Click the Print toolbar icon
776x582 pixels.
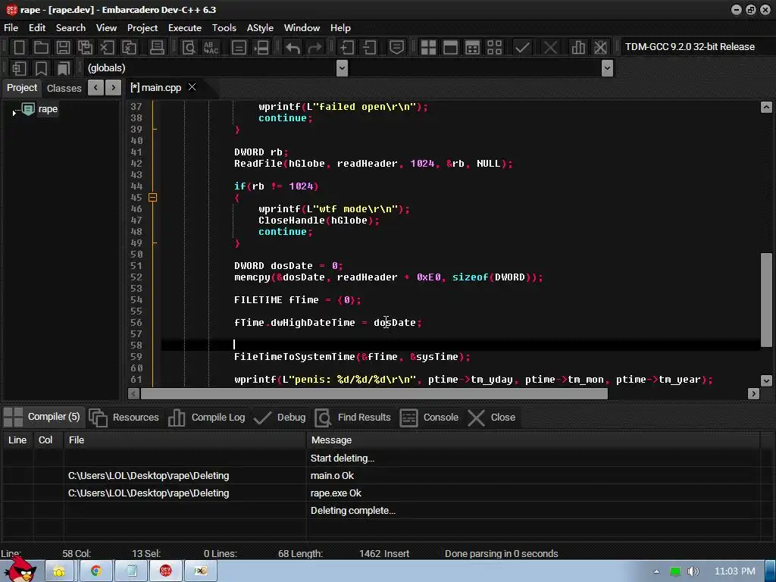pyautogui.click(x=157, y=48)
